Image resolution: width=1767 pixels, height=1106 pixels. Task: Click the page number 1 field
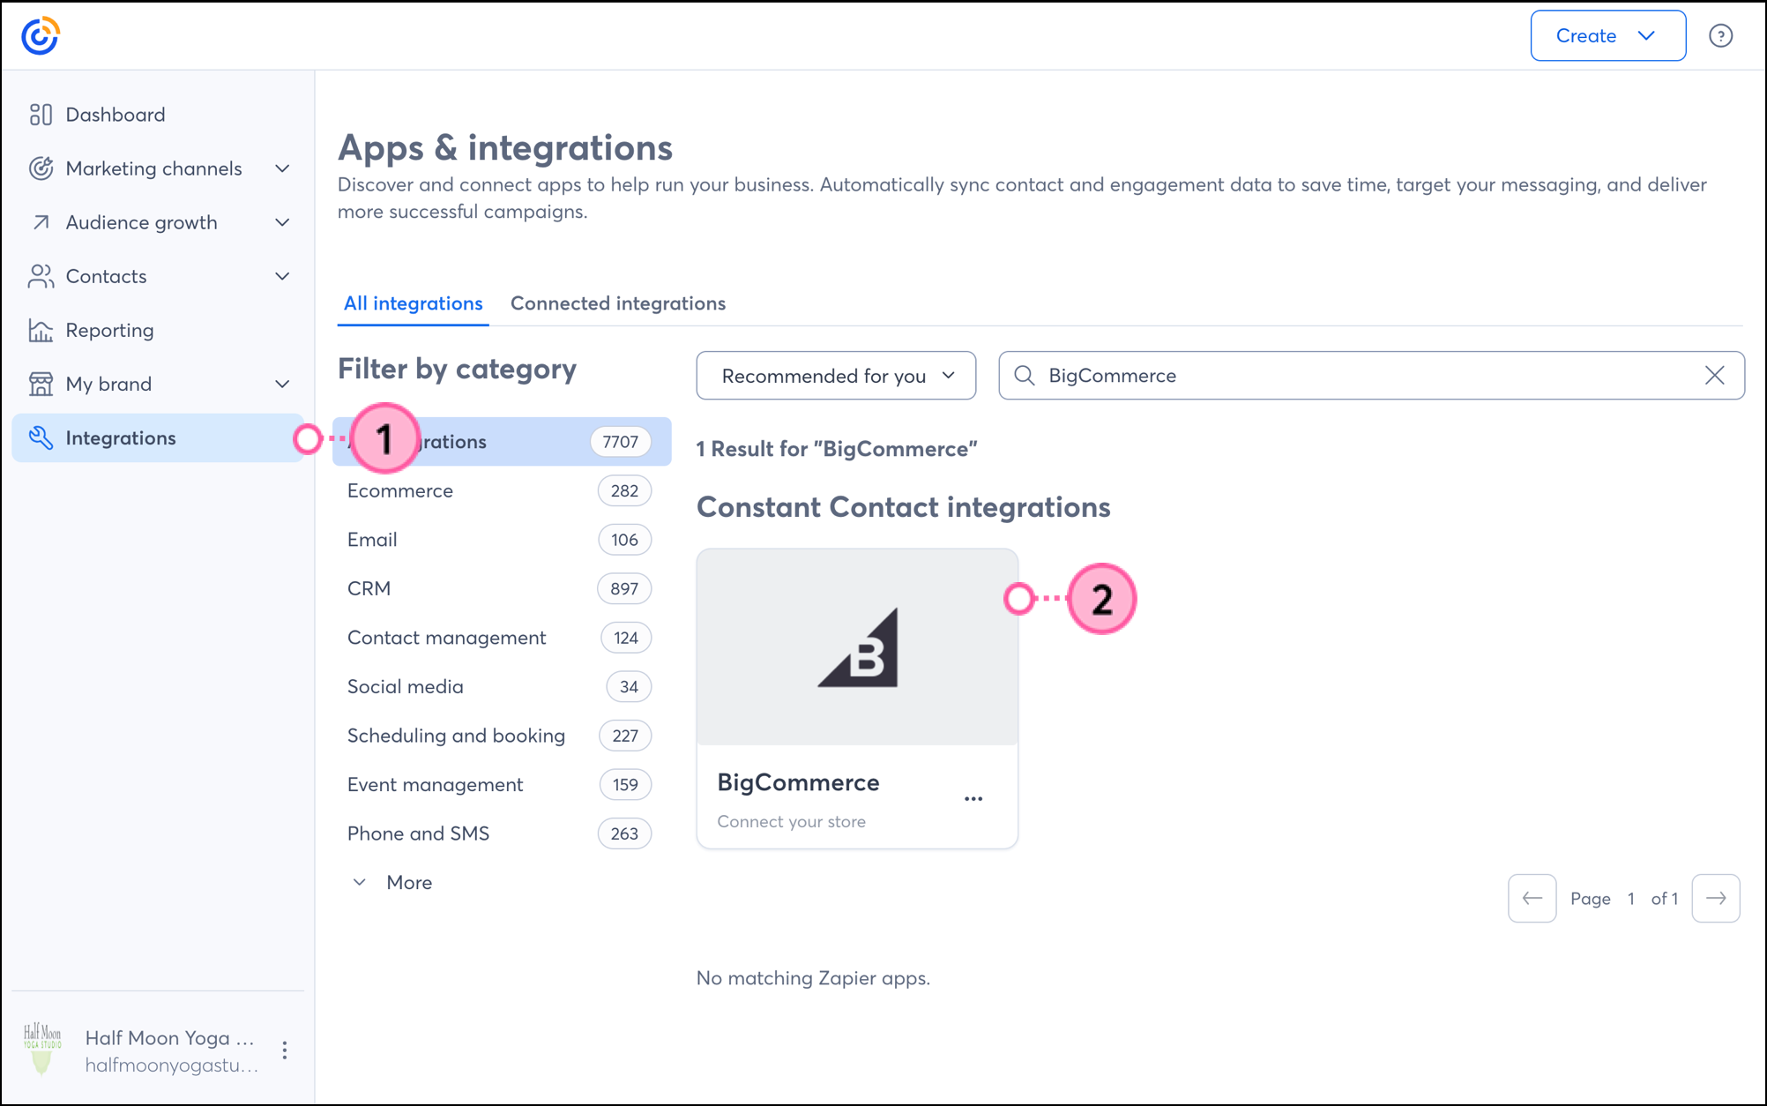pyautogui.click(x=1631, y=899)
